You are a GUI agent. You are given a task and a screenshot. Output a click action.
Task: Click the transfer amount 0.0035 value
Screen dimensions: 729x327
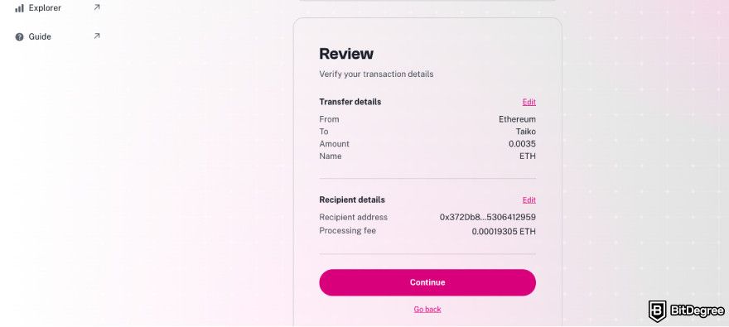522,144
